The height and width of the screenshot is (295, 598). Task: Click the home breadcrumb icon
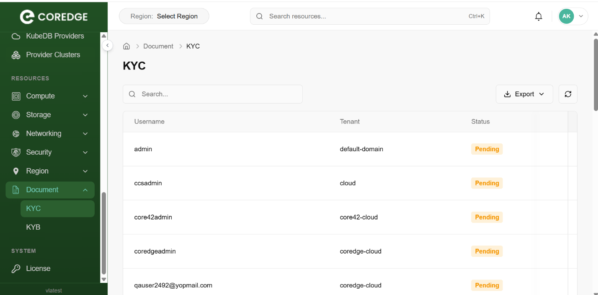point(126,47)
